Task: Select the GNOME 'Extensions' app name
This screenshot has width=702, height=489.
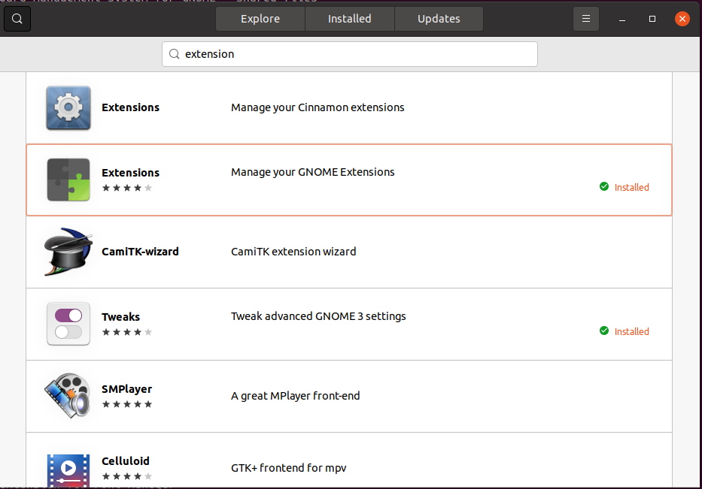Action: point(130,173)
